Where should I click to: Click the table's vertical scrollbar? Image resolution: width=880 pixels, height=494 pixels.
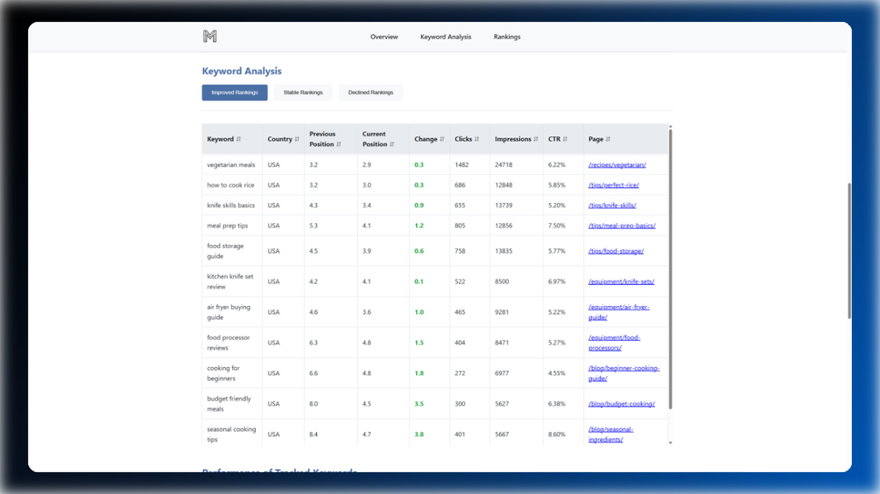pyautogui.click(x=670, y=268)
